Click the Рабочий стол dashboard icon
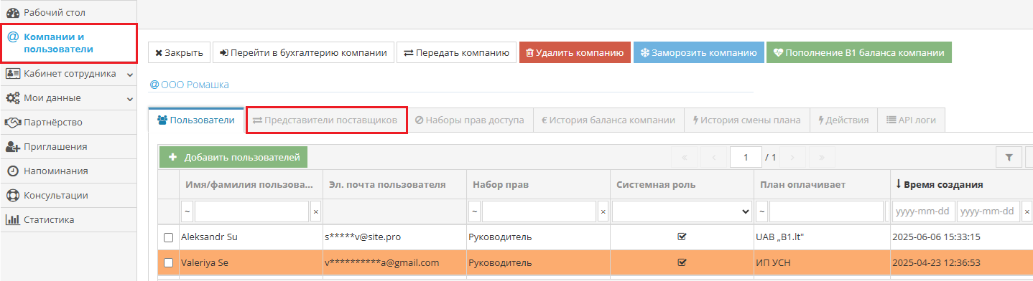Viewport: 1033px width, 281px height. click(x=13, y=12)
